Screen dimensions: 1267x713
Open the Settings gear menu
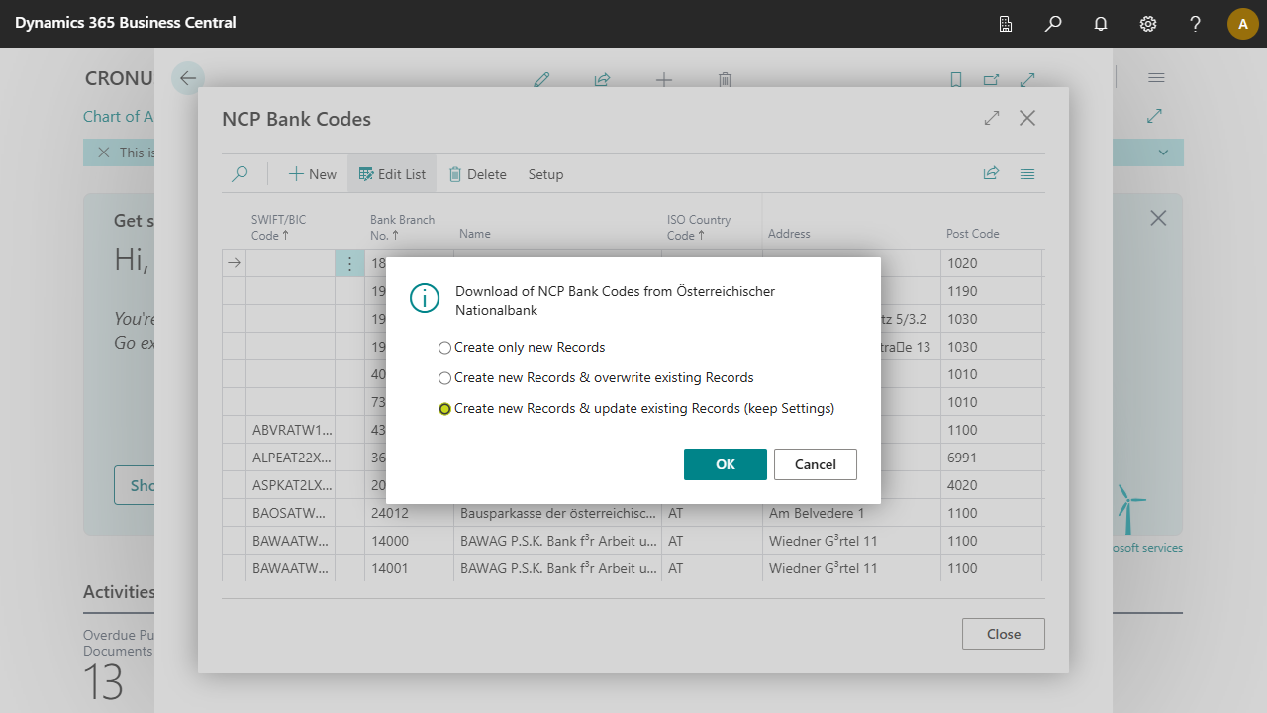[x=1148, y=24]
